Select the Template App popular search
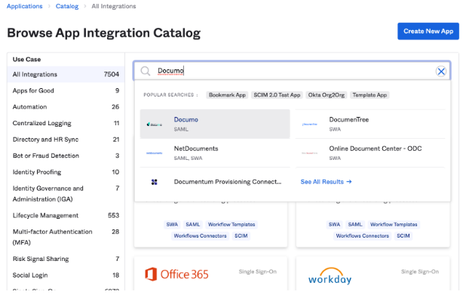 [x=369, y=95]
